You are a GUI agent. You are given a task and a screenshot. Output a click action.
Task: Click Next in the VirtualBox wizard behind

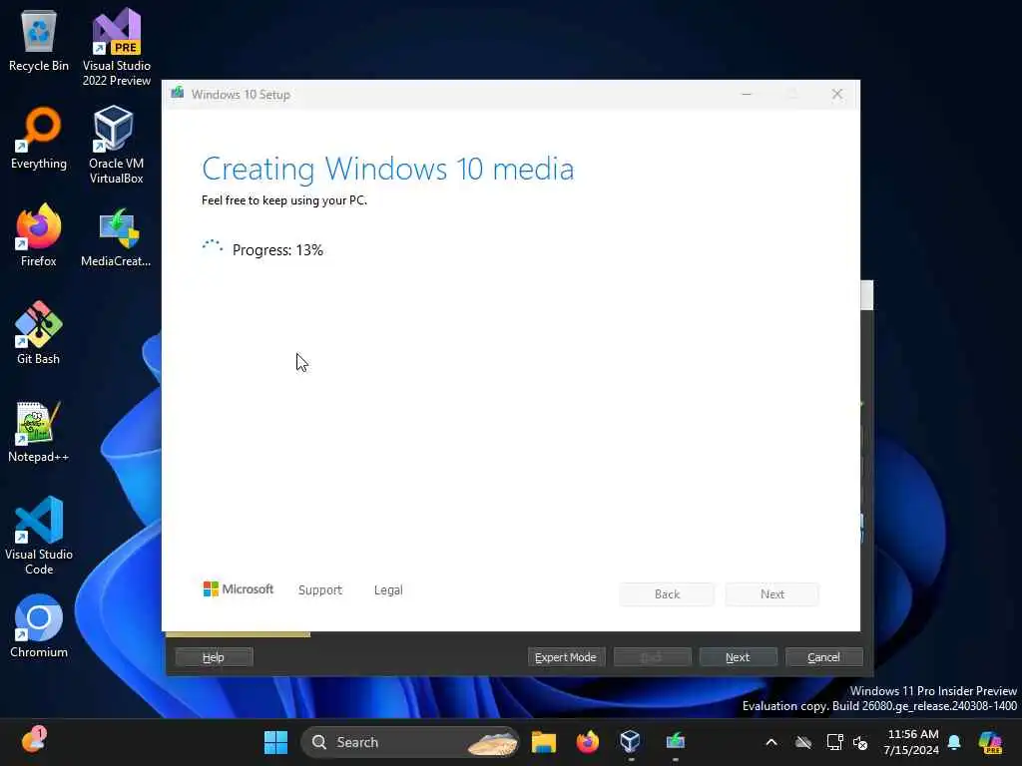pyautogui.click(x=738, y=657)
